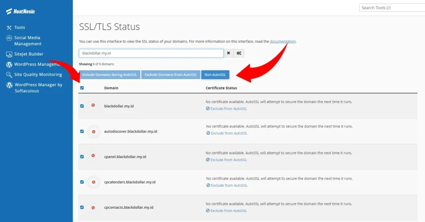This screenshot has height=222, width=425.
Task: Click cpanel.blackdollar.my.id domain name
Action: pyautogui.click(x=125, y=157)
